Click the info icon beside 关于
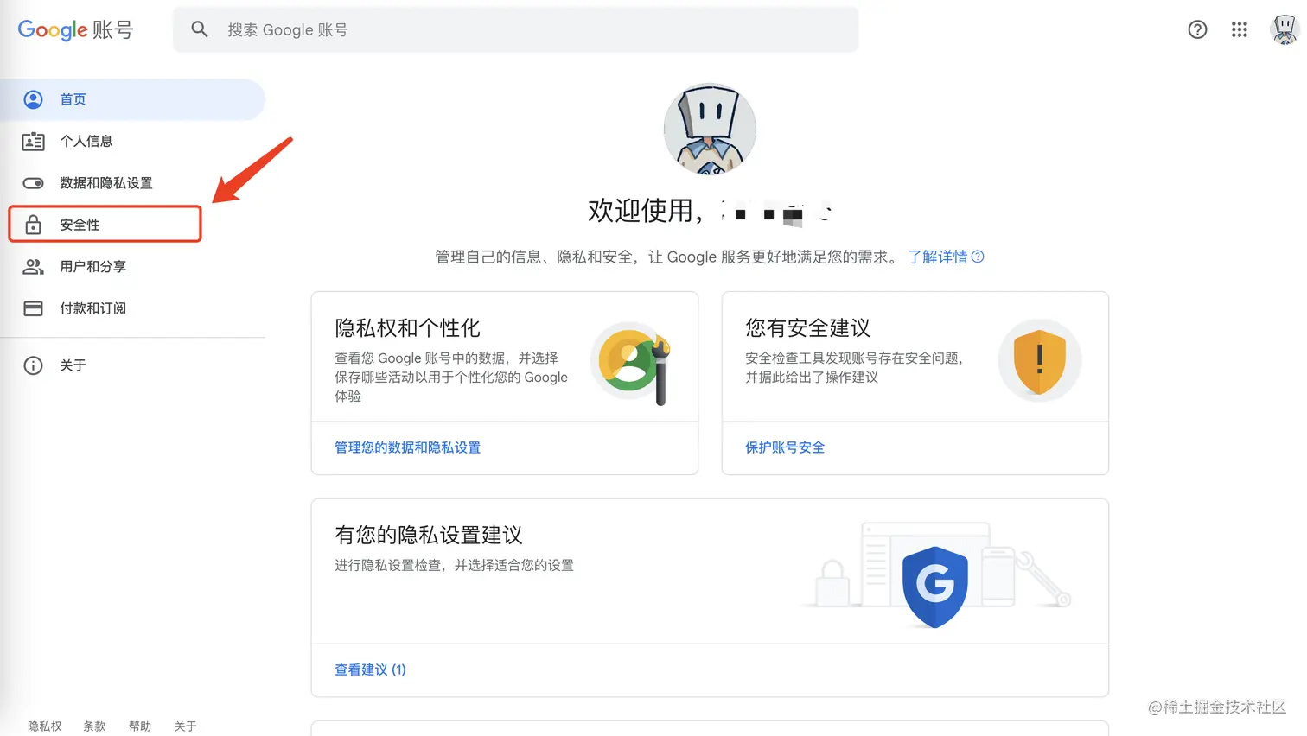Viewport: 1307px width, 736px height. [x=33, y=365]
